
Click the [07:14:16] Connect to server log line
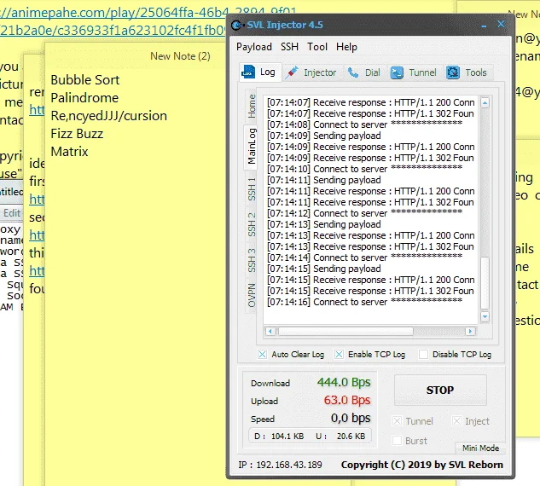click(365, 302)
